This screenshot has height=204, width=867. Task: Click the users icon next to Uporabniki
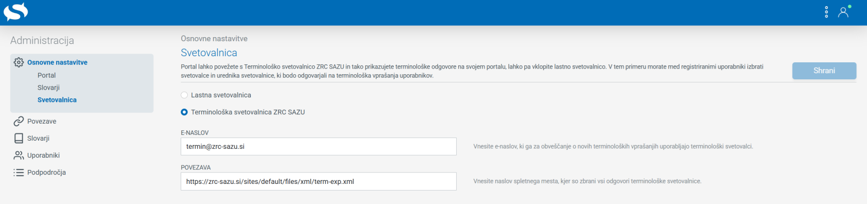[19, 155]
